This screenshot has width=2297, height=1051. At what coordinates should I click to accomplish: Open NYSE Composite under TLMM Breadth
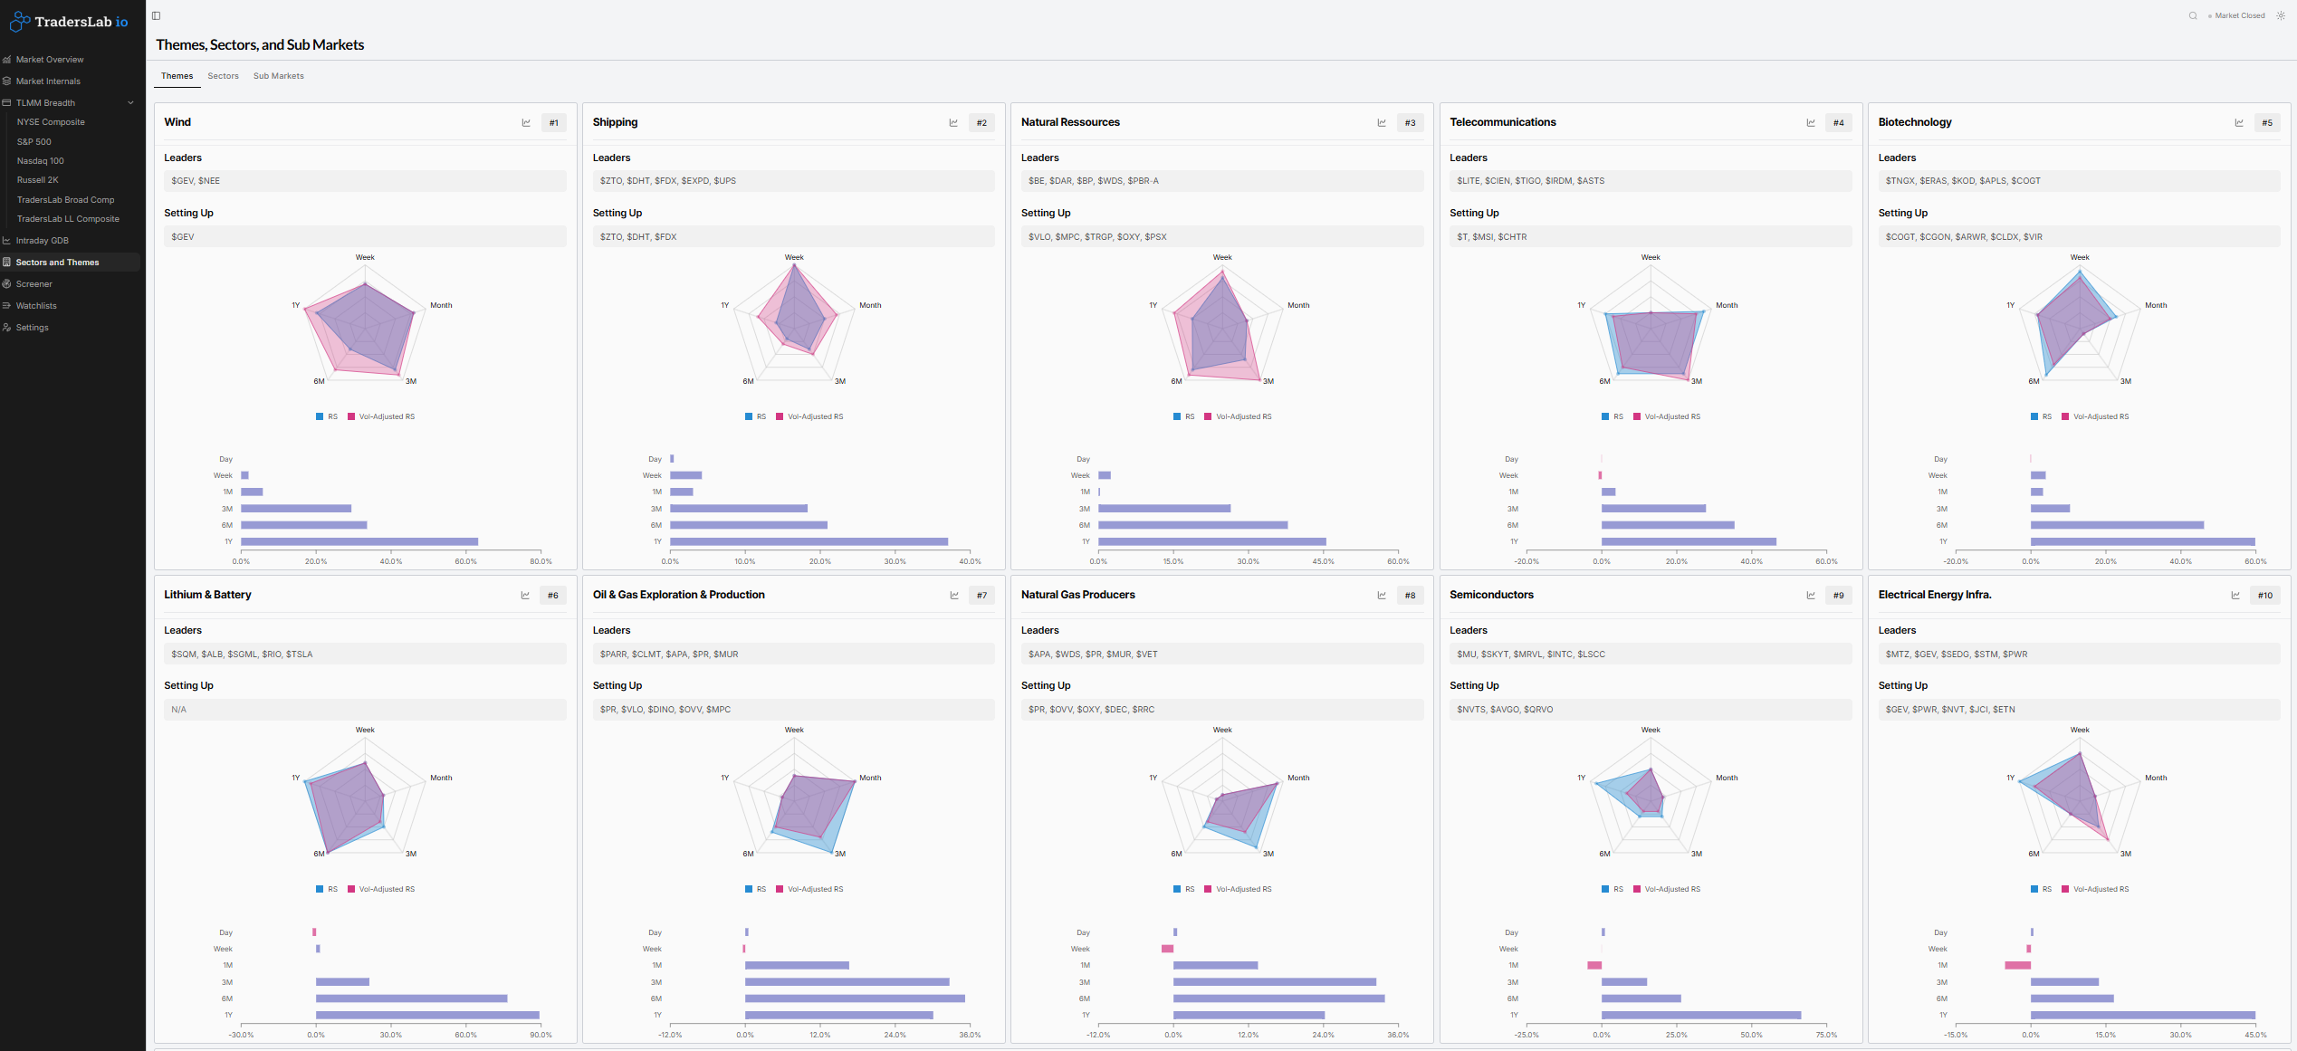click(51, 122)
